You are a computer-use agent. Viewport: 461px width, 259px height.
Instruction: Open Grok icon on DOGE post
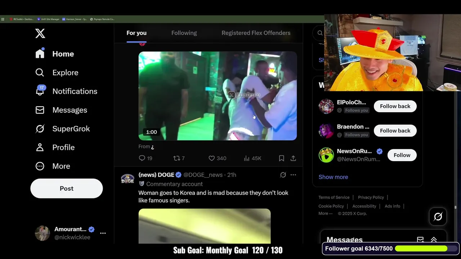tap(283, 175)
